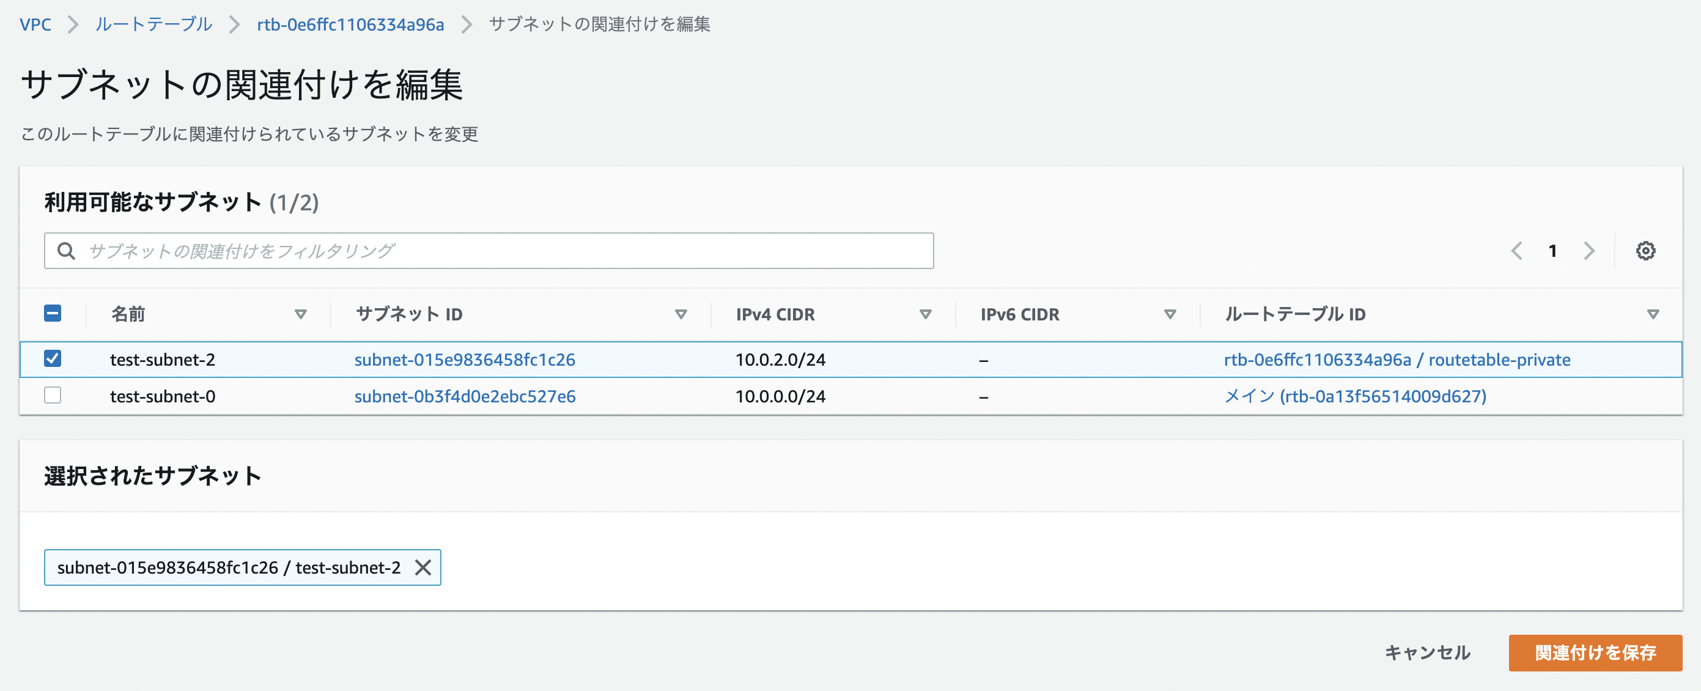Remove selected subnet test-subnet-2 token
The width and height of the screenshot is (1701, 691).
(x=422, y=567)
